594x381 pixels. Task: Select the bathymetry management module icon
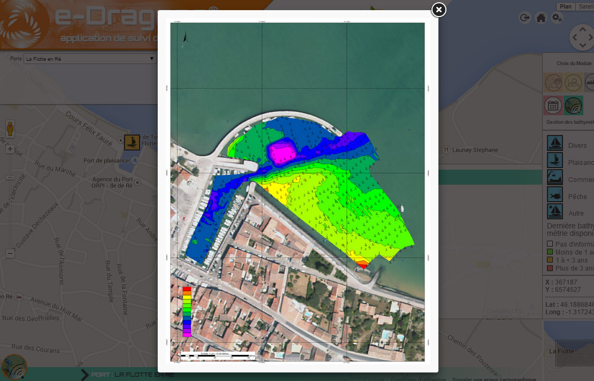pyautogui.click(x=574, y=105)
